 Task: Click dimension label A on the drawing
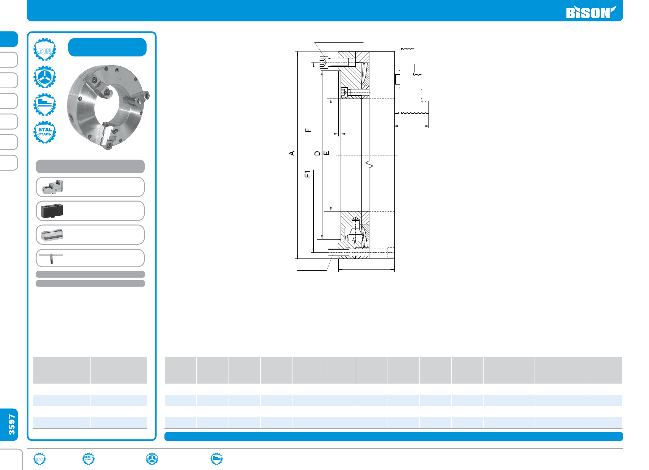point(292,153)
